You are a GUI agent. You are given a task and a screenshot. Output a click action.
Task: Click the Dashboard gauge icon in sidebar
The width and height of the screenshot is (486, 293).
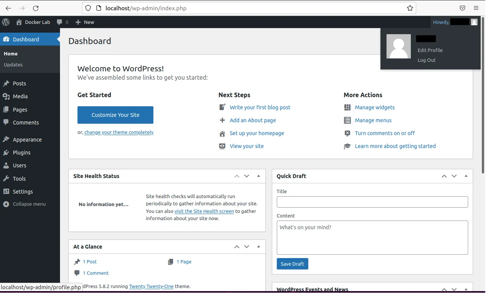tap(6, 39)
